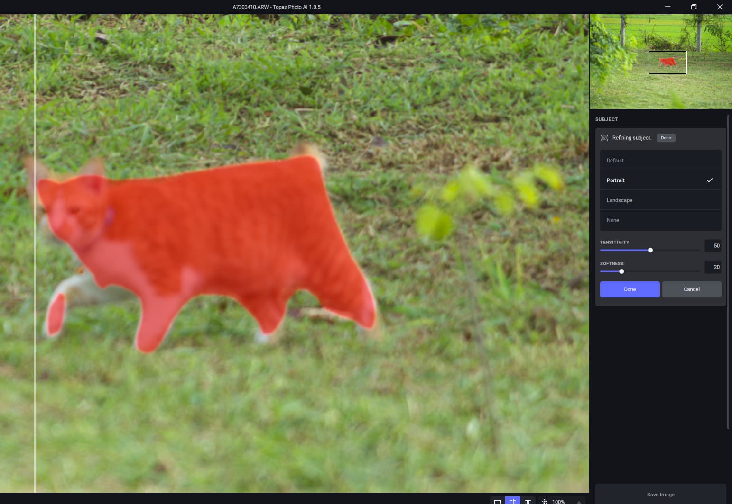732x504 pixels.
Task: Expand the zoom level menu arrow
Action: click(x=579, y=502)
